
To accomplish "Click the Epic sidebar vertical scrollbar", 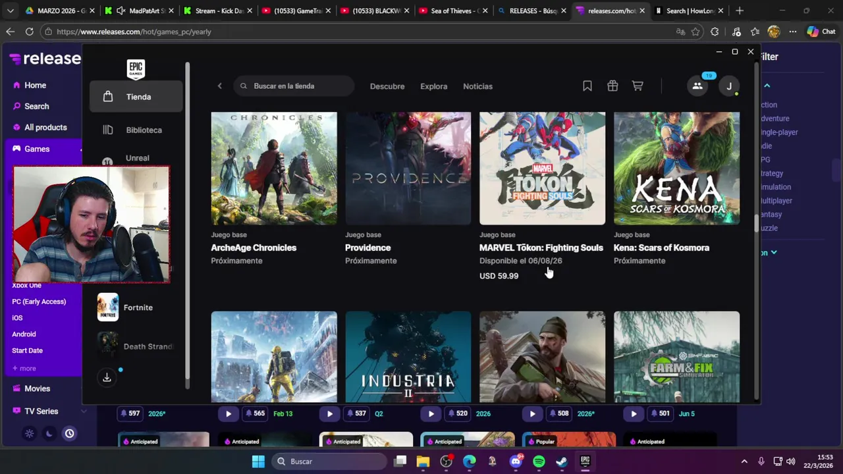I will pos(188,226).
